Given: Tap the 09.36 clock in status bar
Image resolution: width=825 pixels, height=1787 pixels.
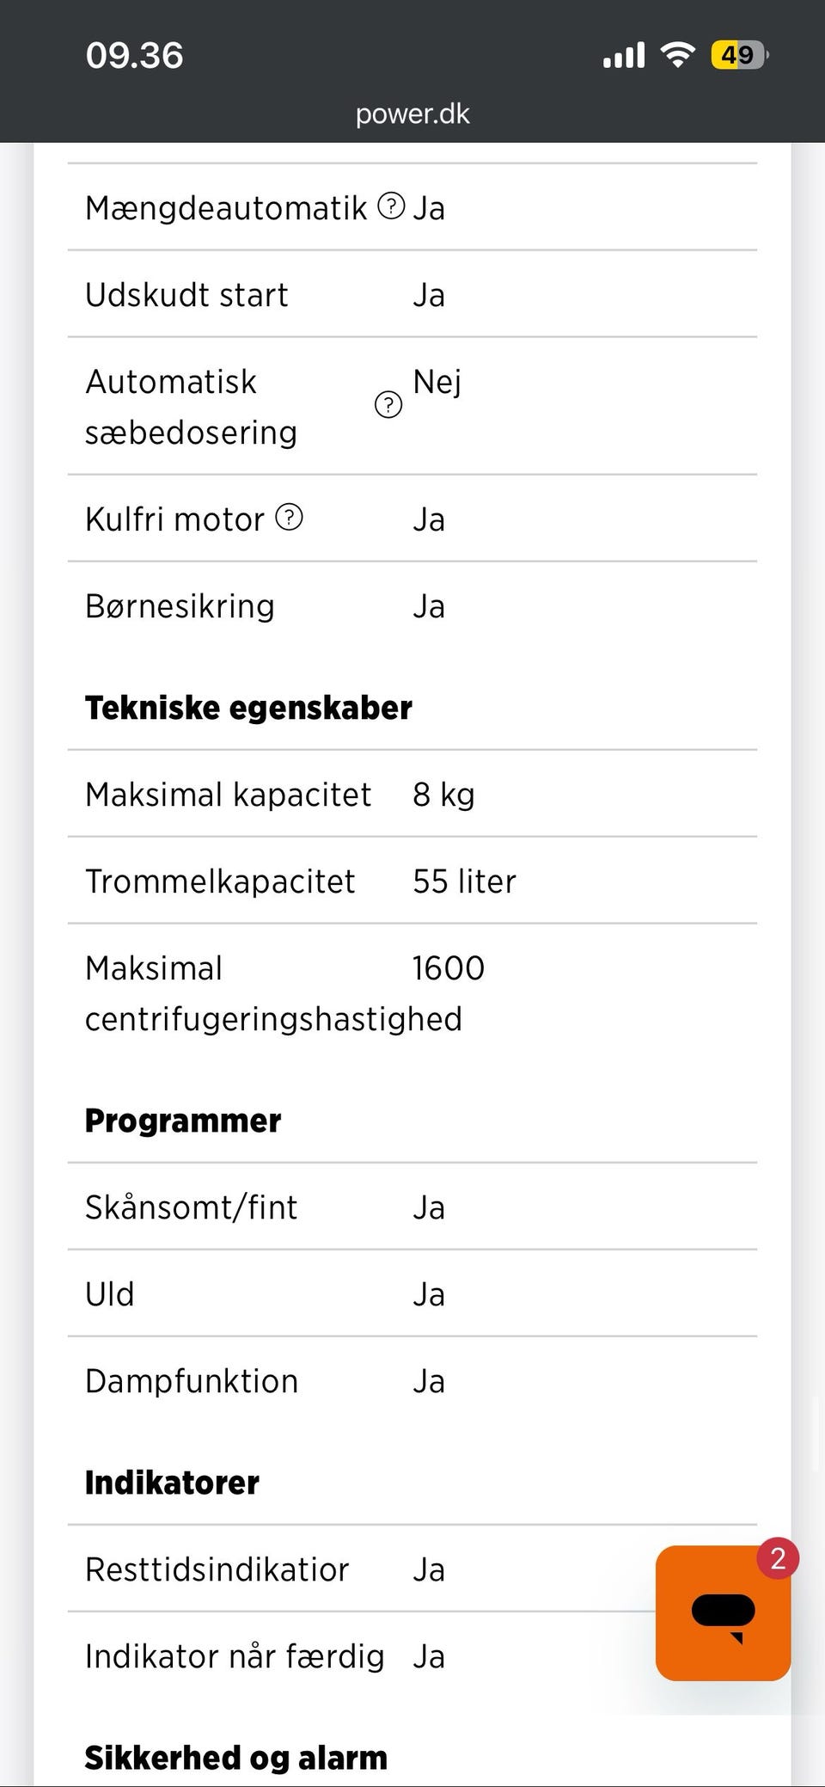Looking at the screenshot, I should pyautogui.click(x=135, y=56).
